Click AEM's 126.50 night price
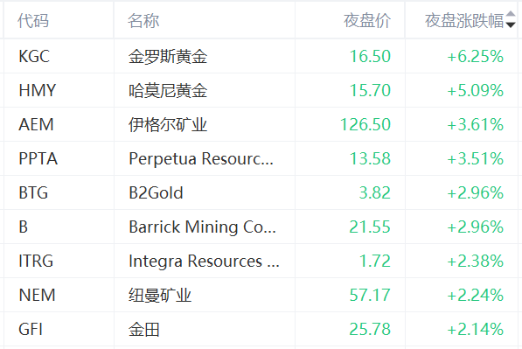 tap(365, 125)
